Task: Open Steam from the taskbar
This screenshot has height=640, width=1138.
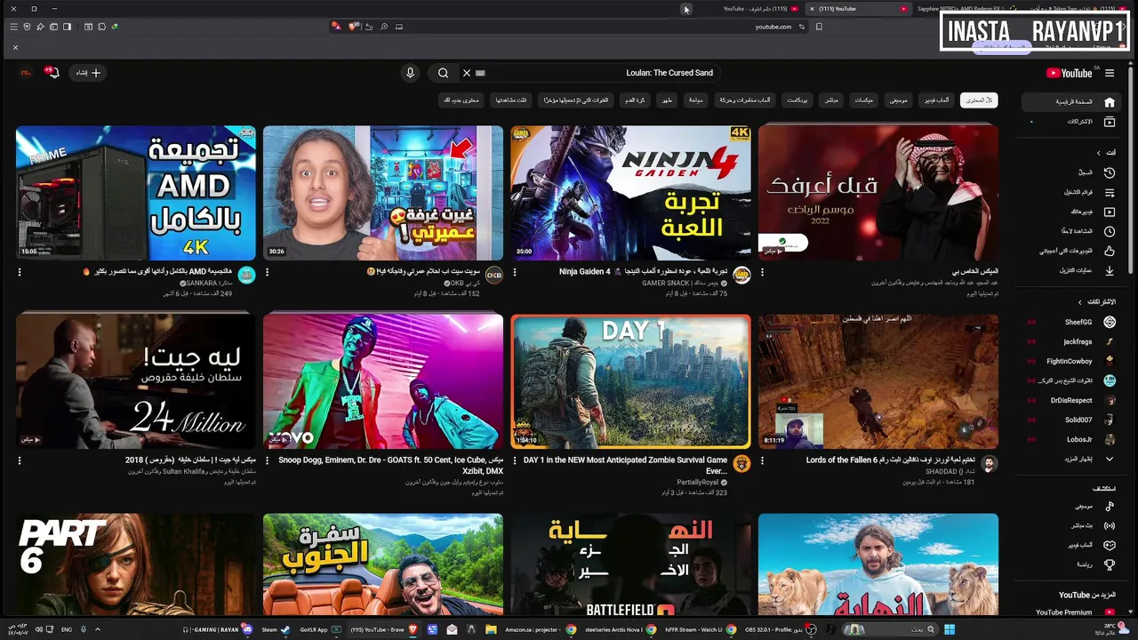Action: point(275,629)
